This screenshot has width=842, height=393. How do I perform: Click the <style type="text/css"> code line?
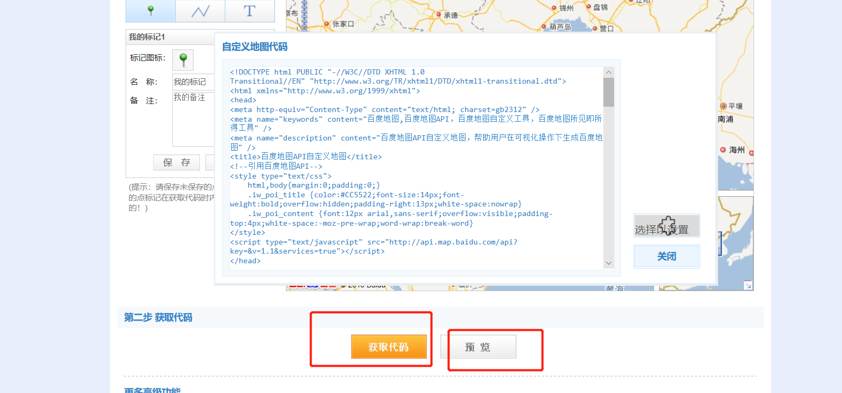coord(280,176)
